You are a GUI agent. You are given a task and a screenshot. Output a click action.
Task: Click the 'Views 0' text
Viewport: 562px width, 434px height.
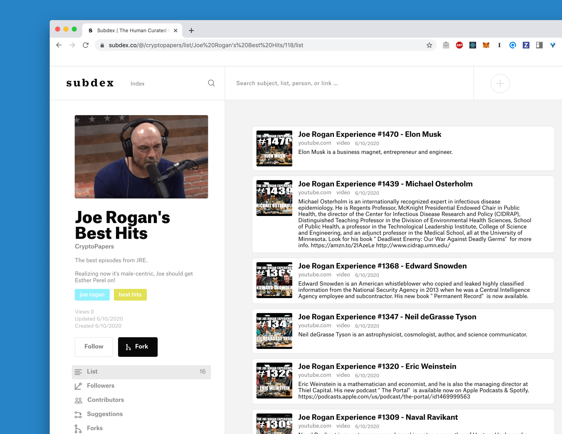[x=84, y=312]
